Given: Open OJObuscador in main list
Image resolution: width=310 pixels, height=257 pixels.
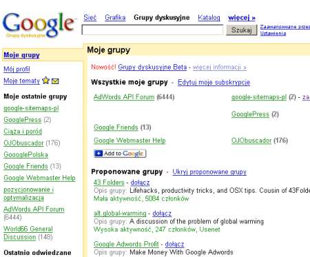Looking at the screenshot, I should pyautogui.click(x=251, y=141).
